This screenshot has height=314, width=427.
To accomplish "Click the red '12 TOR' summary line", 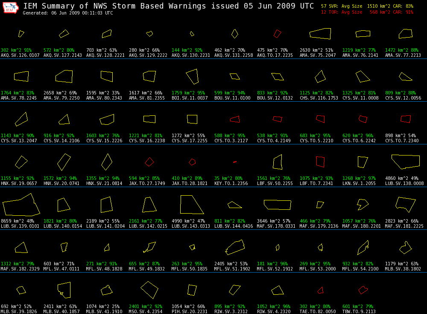I will (367, 12).
